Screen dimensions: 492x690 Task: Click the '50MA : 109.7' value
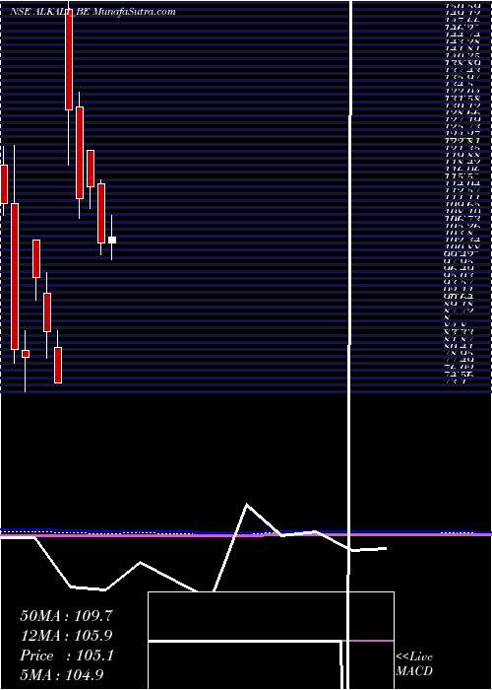coord(67,616)
